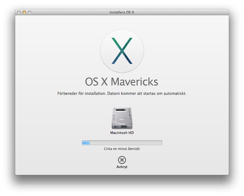Click the 'OS X Mavericks' heading text
This screenshot has width=244, height=196.
[x=121, y=82]
